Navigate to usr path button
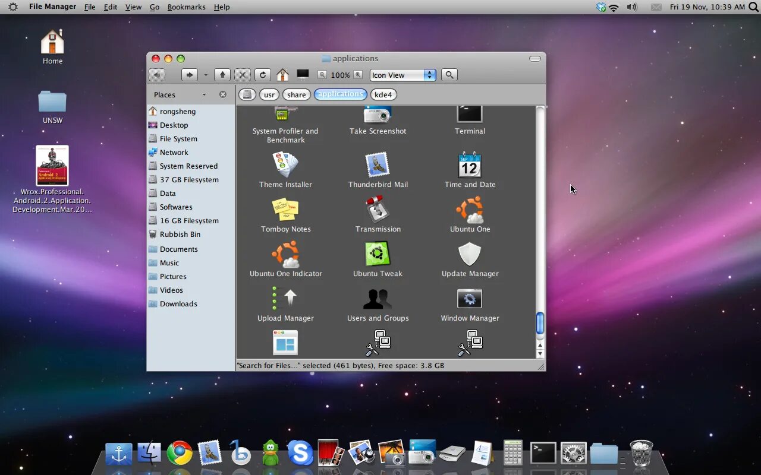 pyautogui.click(x=269, y=94)
